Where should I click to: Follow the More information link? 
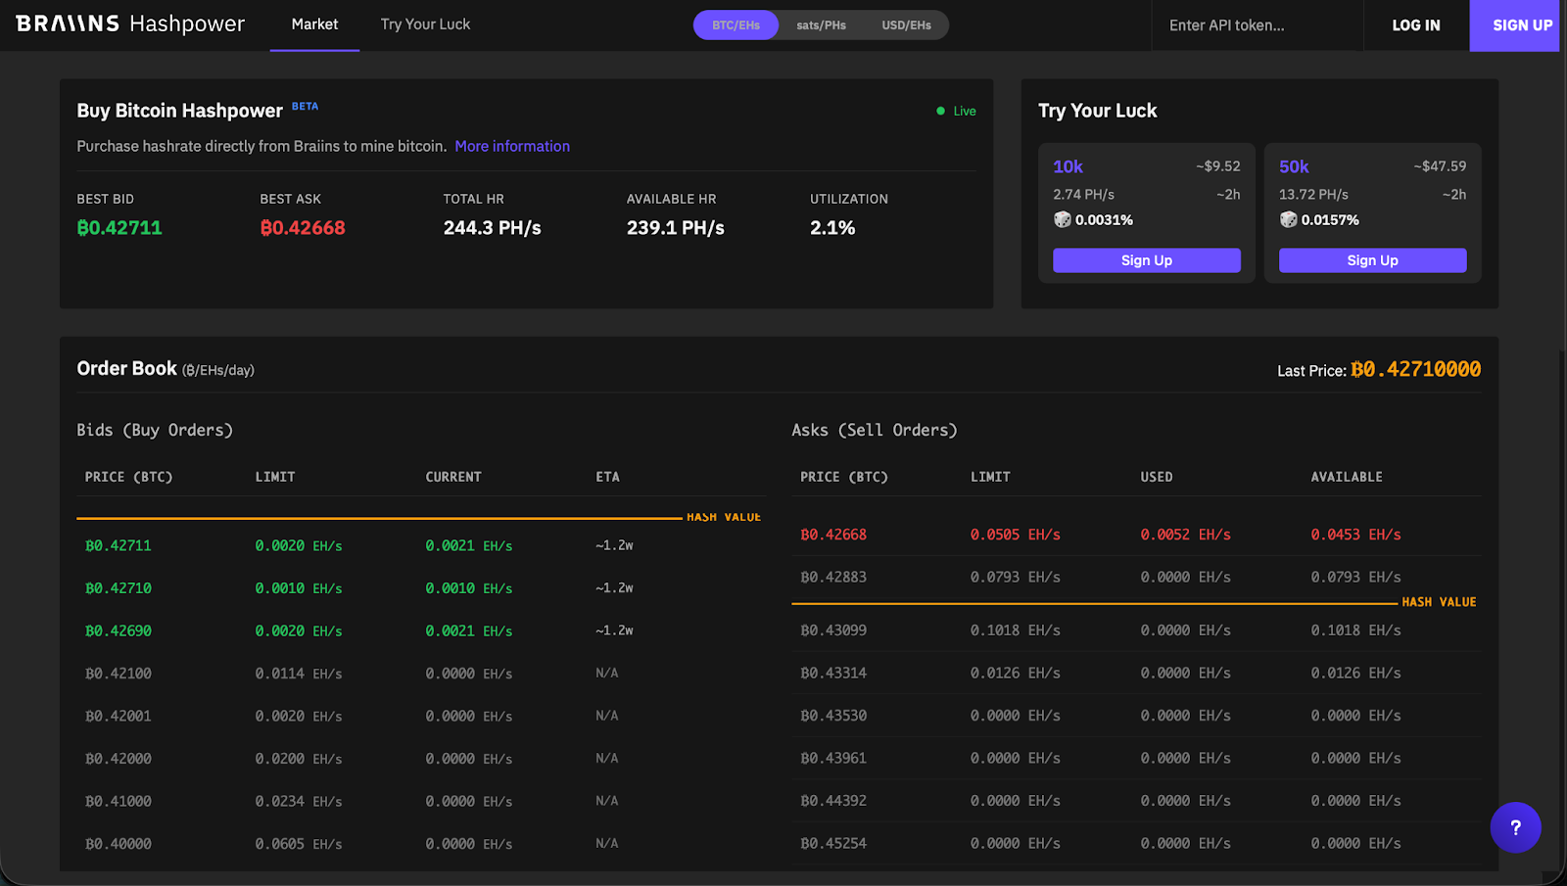512,146
